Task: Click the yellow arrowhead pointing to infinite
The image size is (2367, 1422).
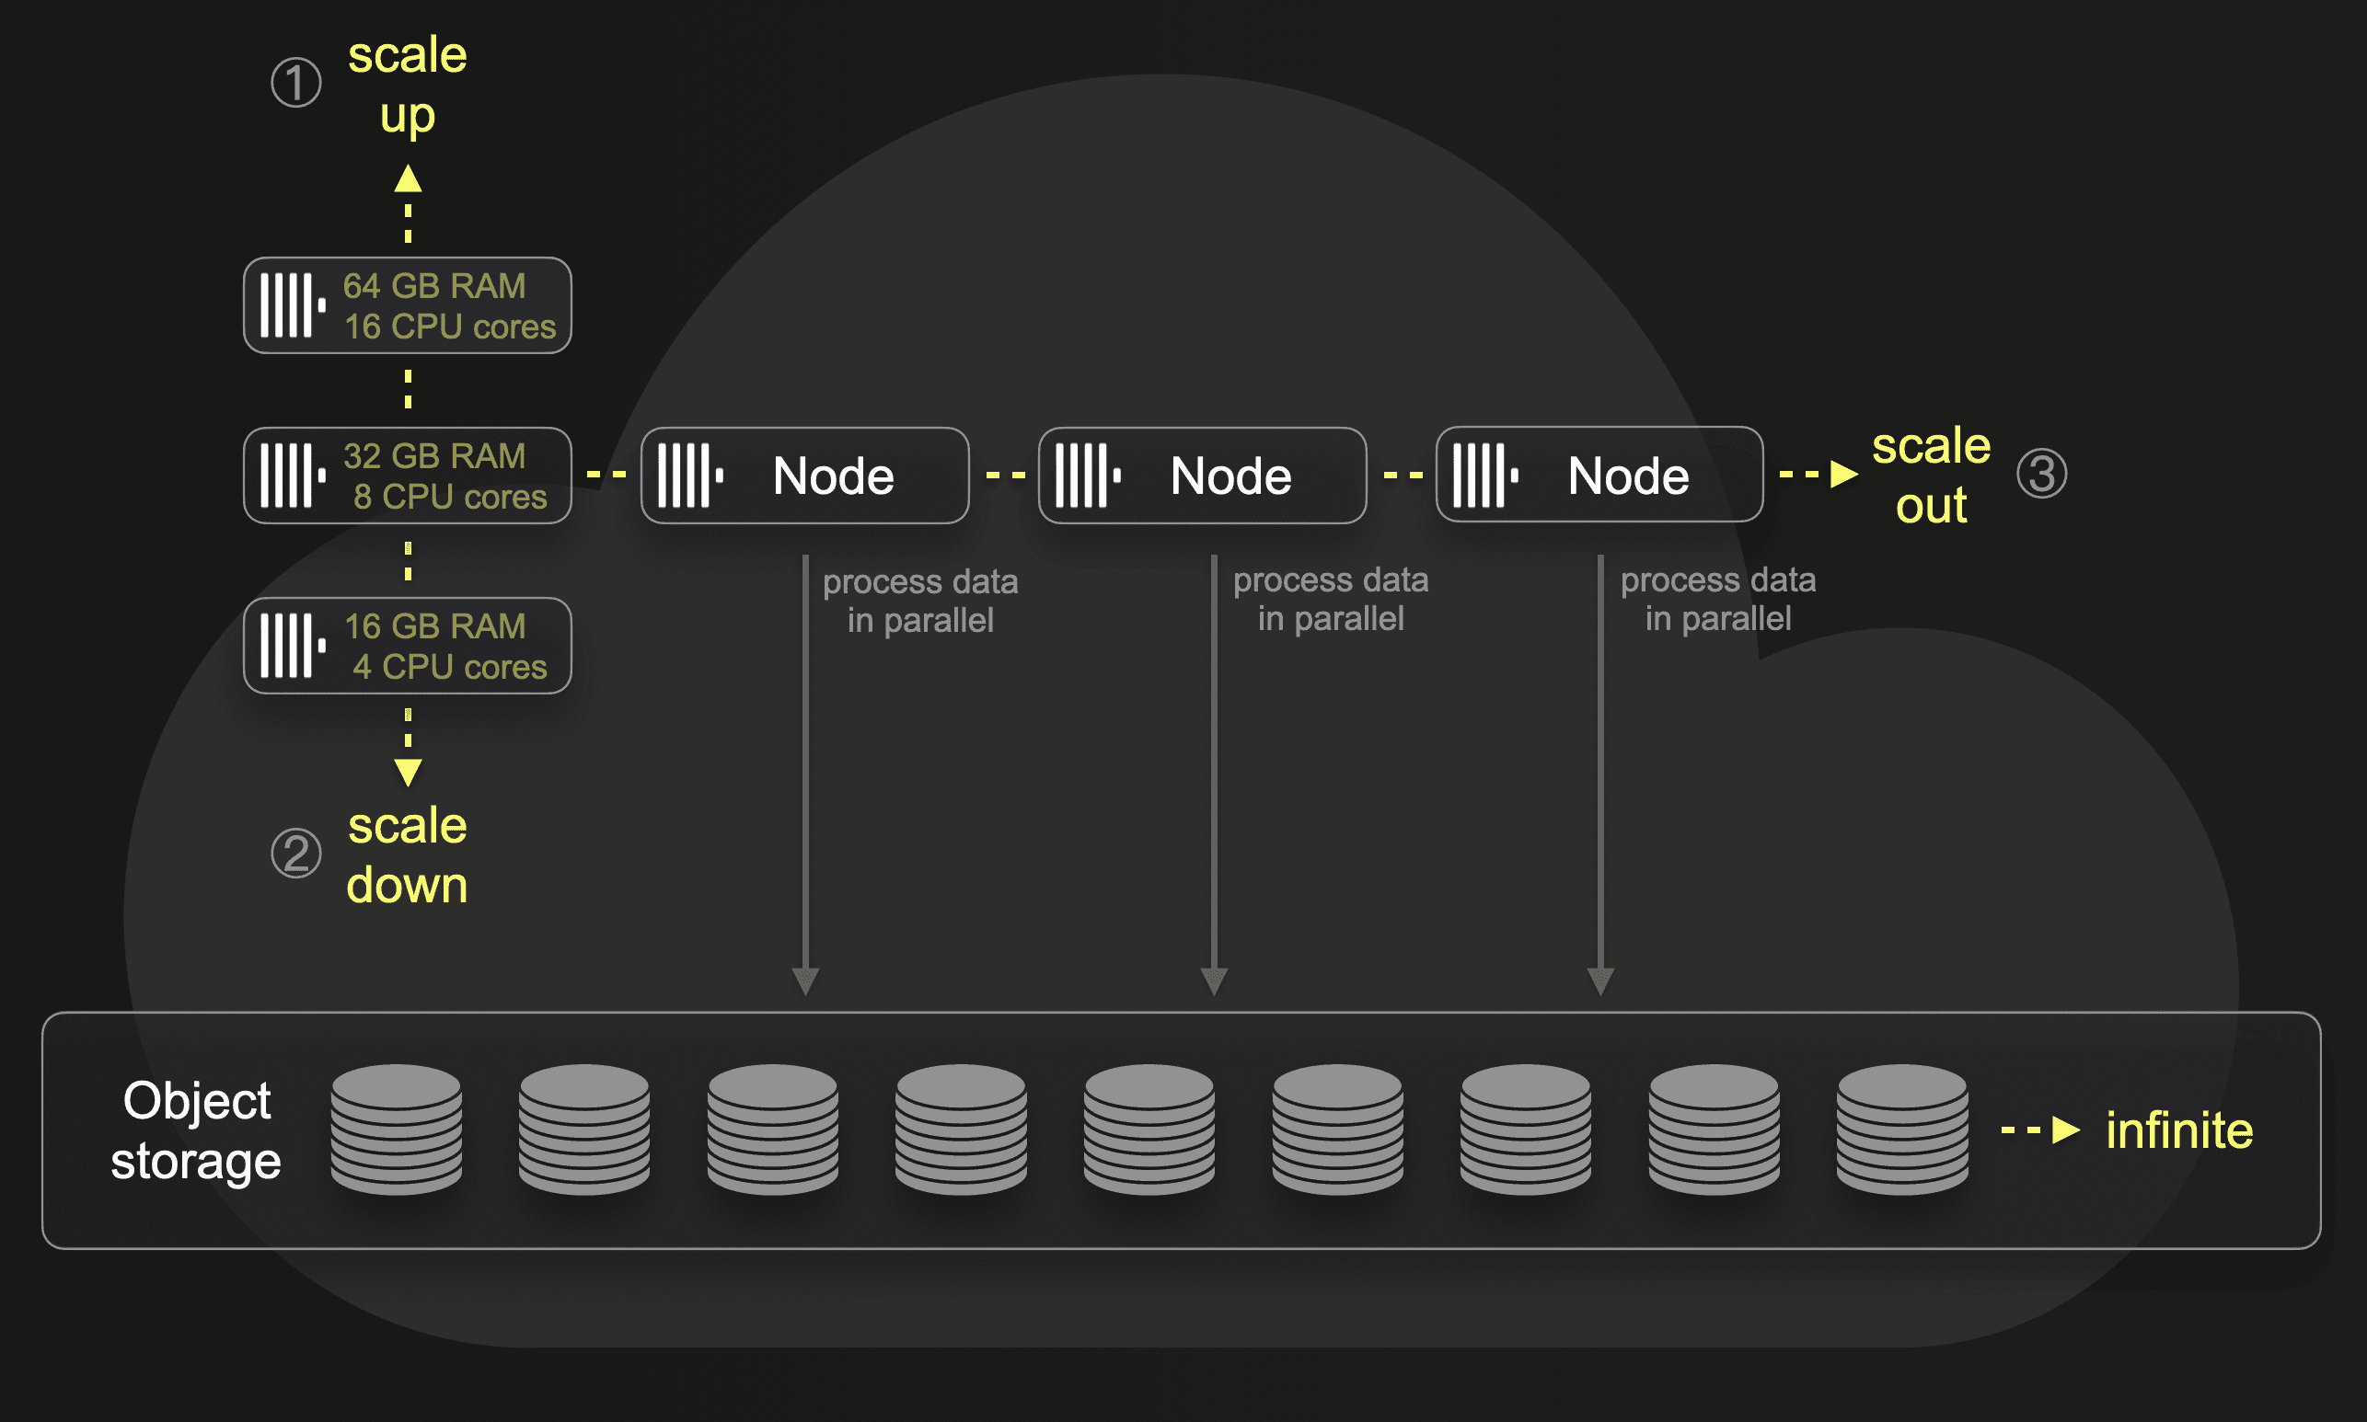Action: tap(2066, 1130)
